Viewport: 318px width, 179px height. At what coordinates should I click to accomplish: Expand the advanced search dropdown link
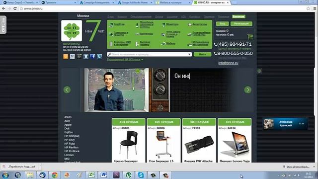coord(125,60)
